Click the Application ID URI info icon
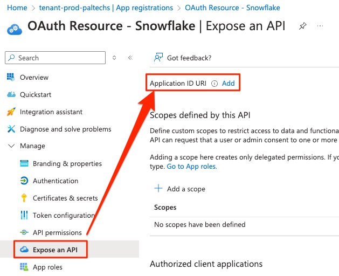Screen dimensions: 339x276 215,84
